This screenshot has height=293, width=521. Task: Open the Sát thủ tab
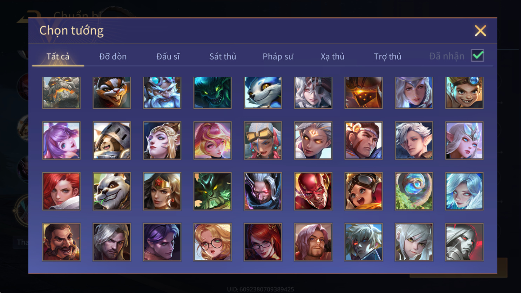pos(223,56)
